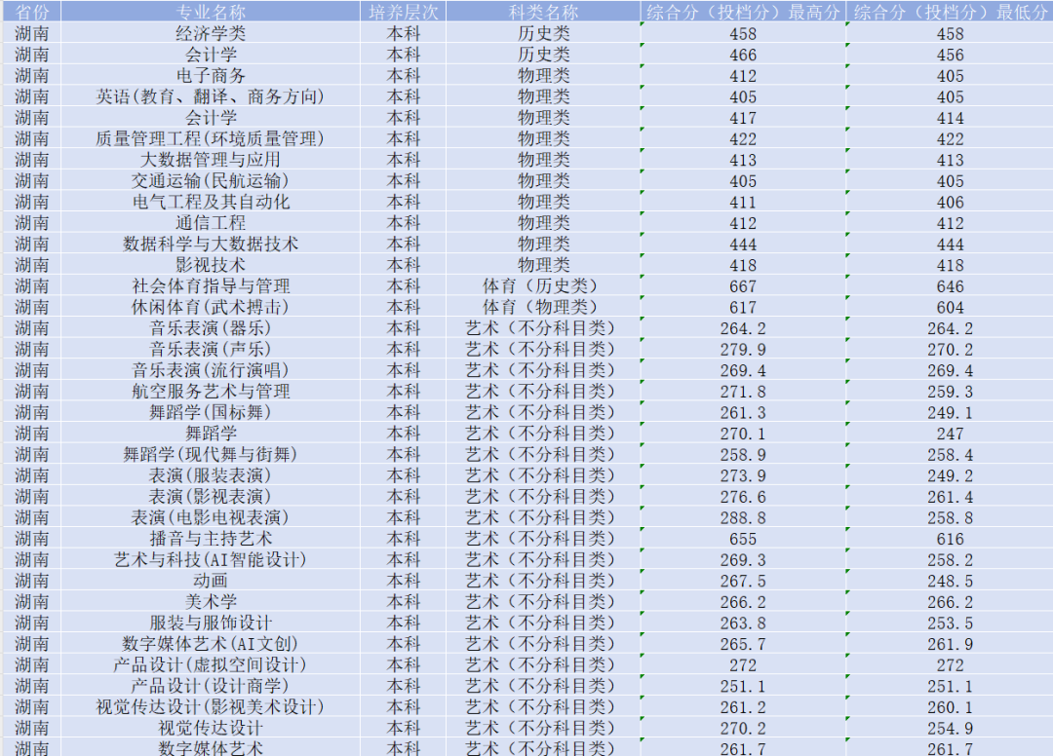
Task: Select the 科类名称 column header
Action: pyautogui.click(x=543, y=12)
